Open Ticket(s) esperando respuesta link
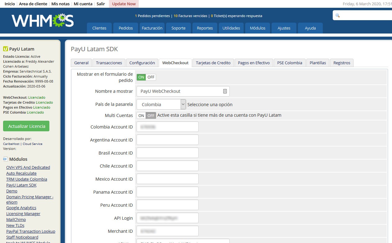Image resolution: width=392 pixels, height=243 pixels. pos(237,16)
